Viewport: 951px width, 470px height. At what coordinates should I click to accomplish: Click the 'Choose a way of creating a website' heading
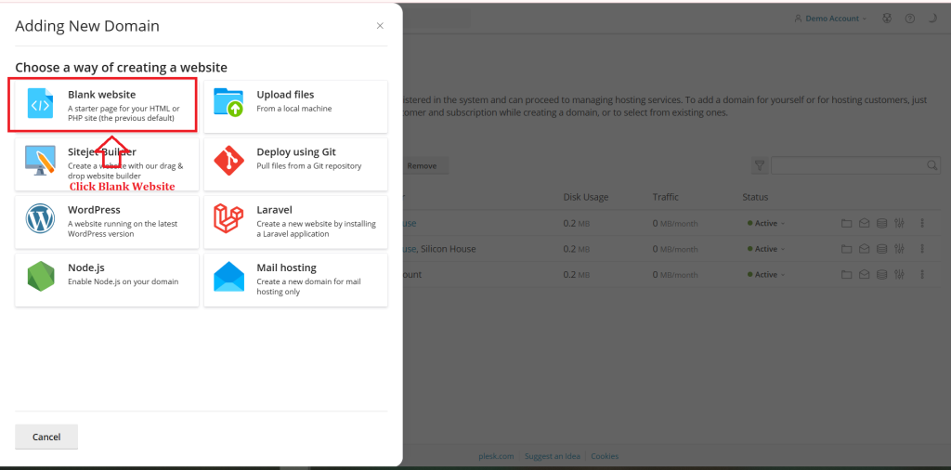121,67
